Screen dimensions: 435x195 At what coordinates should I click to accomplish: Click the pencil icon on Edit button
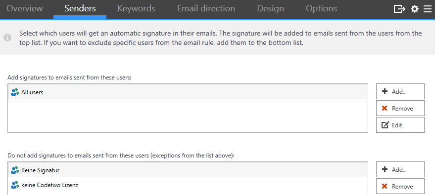point(385,125)
